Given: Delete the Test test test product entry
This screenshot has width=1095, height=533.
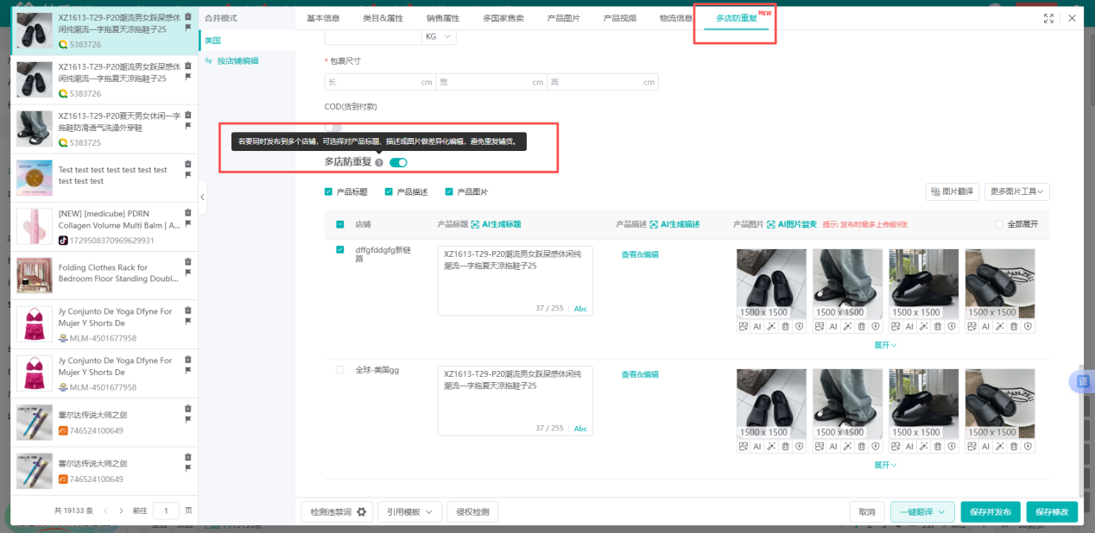Looking at the screenshot, I should click(x=188, y=163).
